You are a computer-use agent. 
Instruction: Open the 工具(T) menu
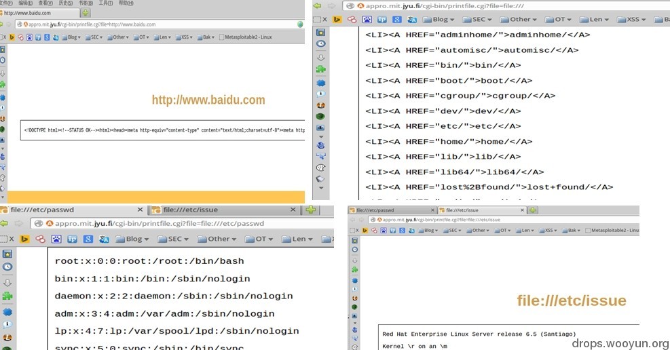pyautogui.click(x=105, y=3)
